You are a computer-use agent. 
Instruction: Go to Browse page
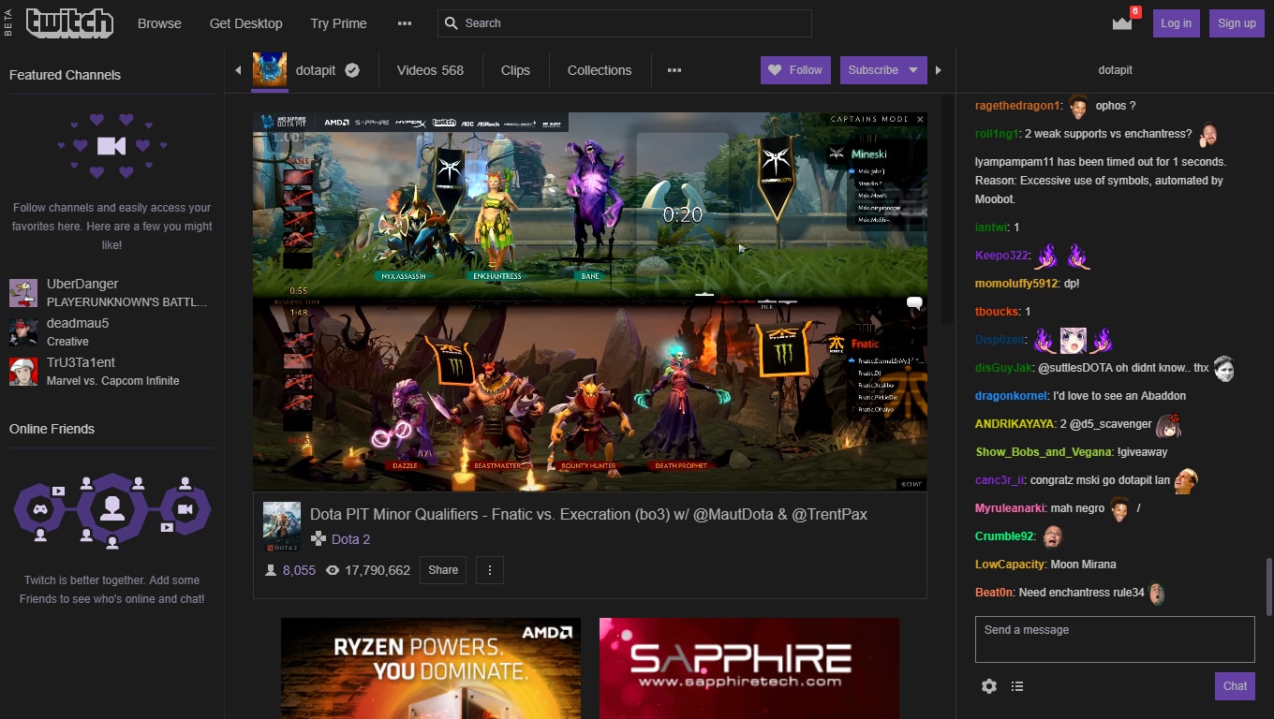159,23
